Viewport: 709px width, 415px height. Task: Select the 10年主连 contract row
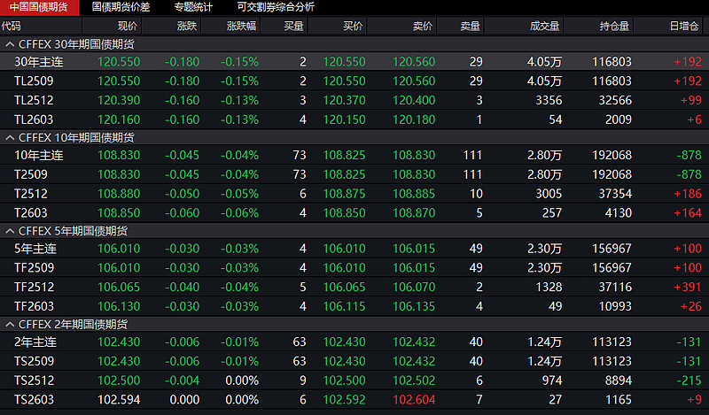(354, 156)
